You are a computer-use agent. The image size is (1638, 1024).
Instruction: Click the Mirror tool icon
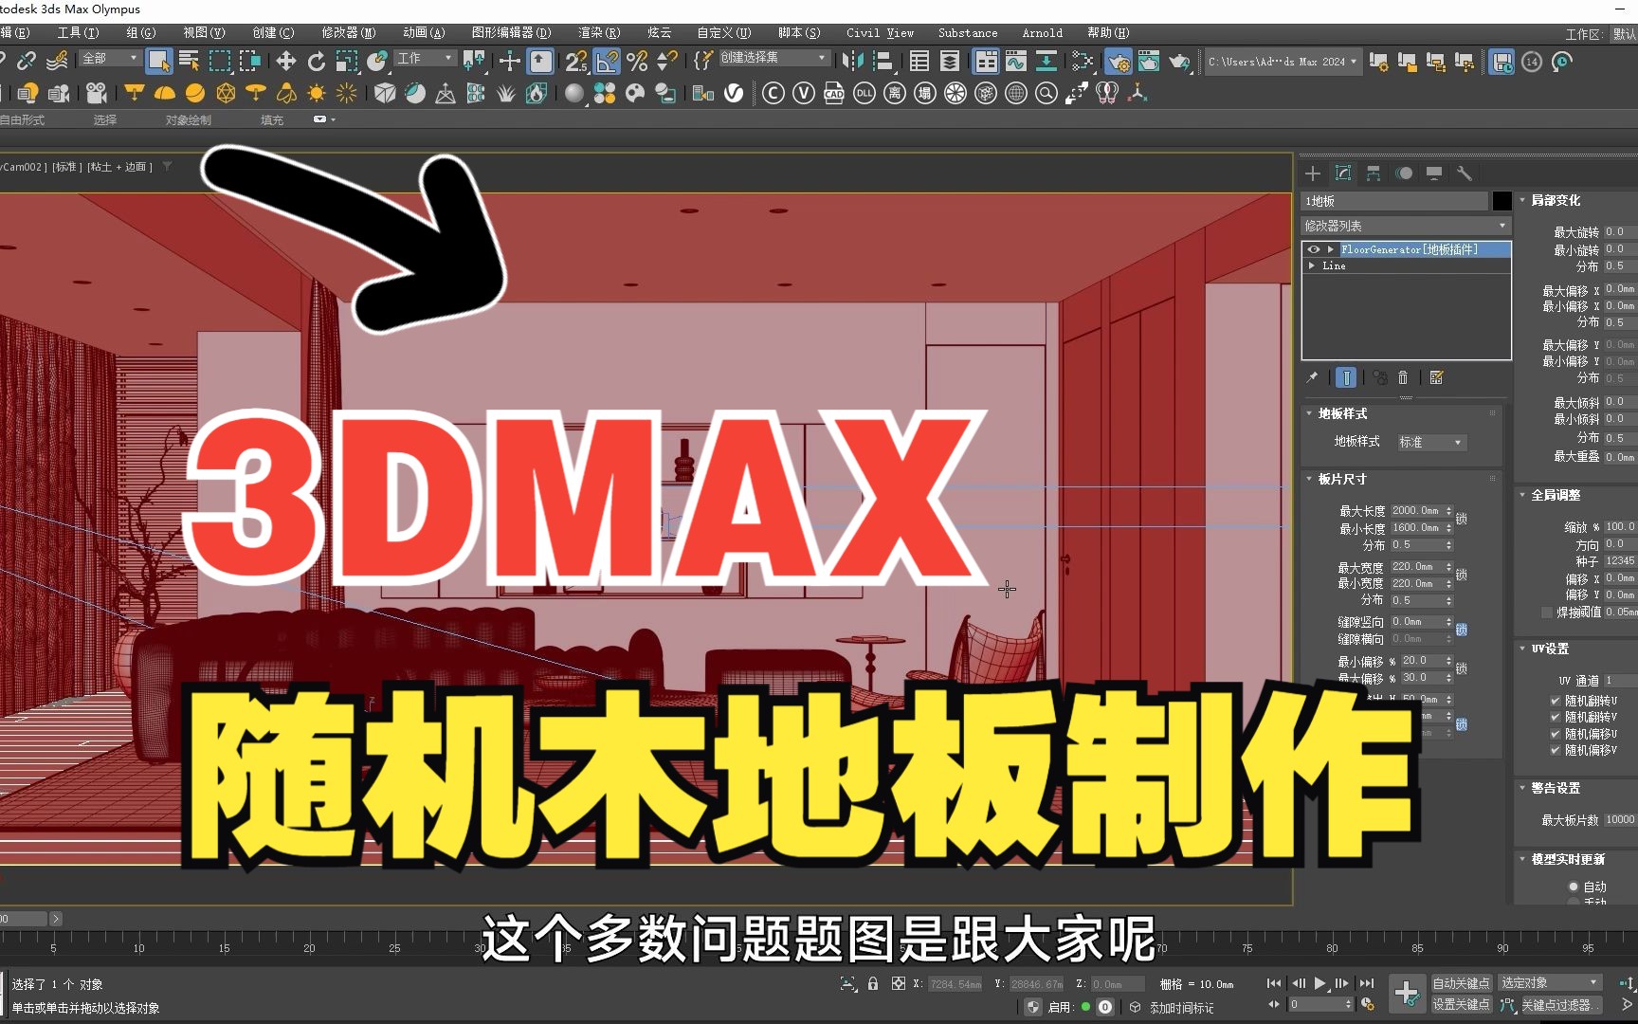tap(852, 62)
